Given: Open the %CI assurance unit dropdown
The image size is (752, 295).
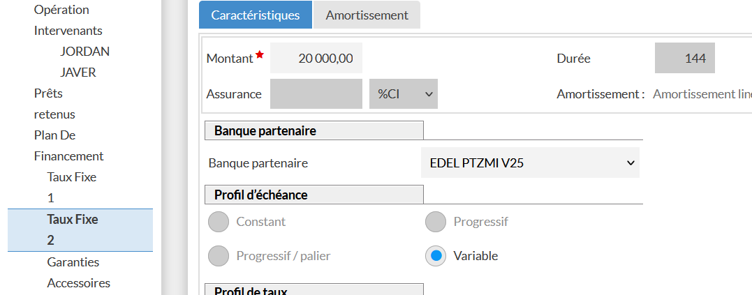Looking at the screenshot, I should point(404,94).
